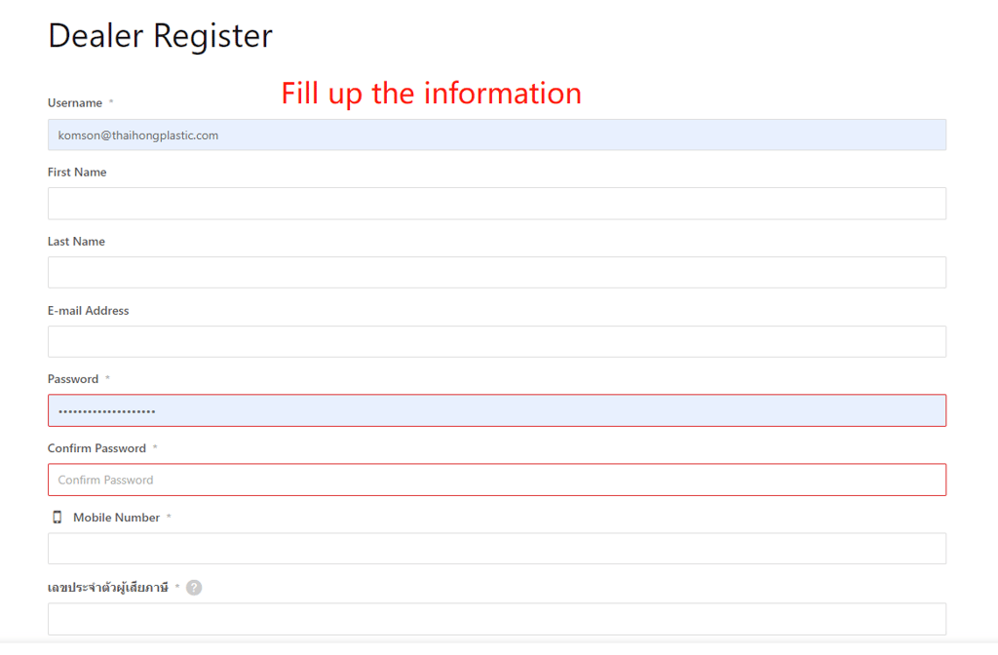This screenshot has height=655, width=998.
Task: Click the Thai tax ID input field
Action: click(496, 619)
